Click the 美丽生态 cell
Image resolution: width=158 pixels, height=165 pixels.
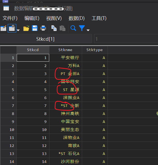point(66,130)
